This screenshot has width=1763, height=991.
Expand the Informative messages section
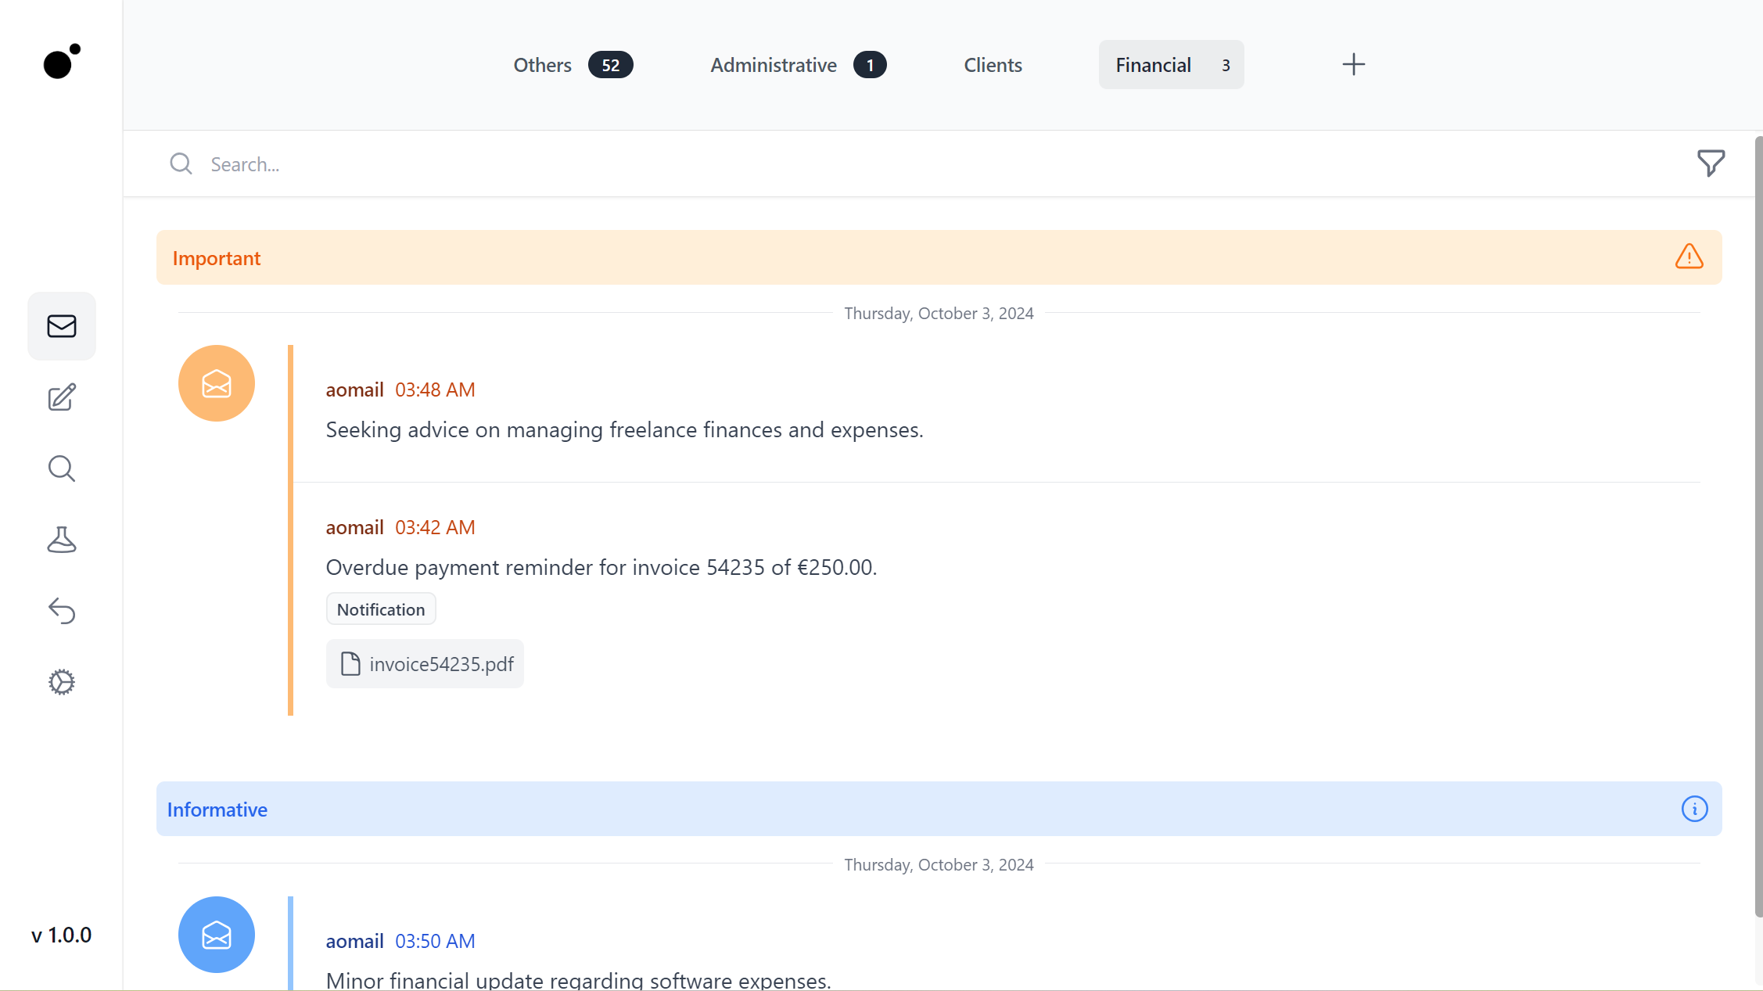point(939,808)
